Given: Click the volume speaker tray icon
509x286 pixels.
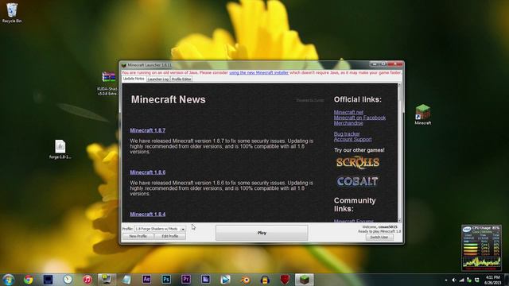Looking at the screenshot, I should pyautogui.click(x=453, y=280).
